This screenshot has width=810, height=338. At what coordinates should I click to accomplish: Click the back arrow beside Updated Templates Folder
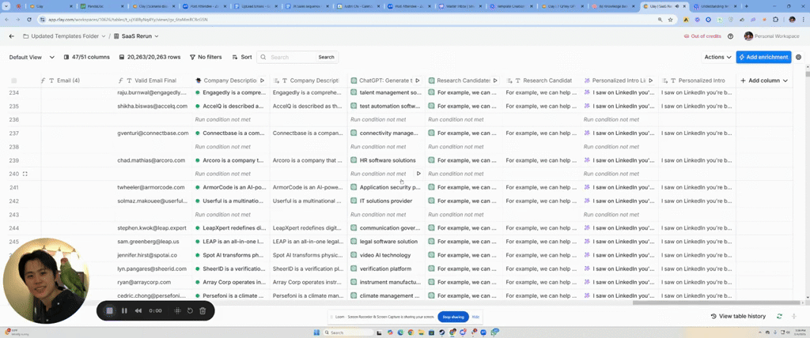click(x=11, y=36)
